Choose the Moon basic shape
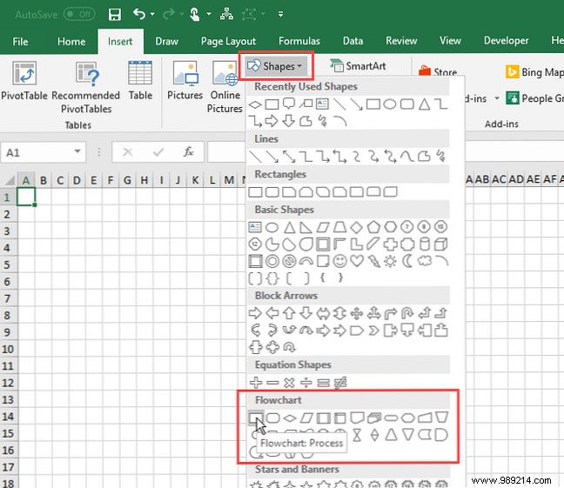The width and height of the screenshot is (564, 488). (x=407, y=261)
